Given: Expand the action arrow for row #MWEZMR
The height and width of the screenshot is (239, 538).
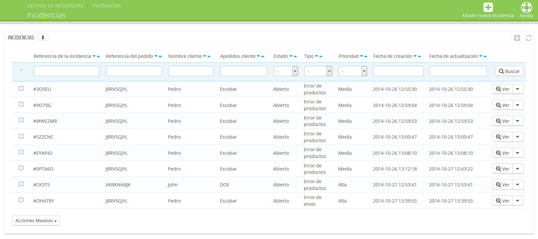Looking at the screenshot, I should point(518,121).
